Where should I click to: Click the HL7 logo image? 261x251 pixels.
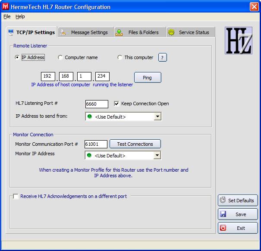tap(239, 41)
